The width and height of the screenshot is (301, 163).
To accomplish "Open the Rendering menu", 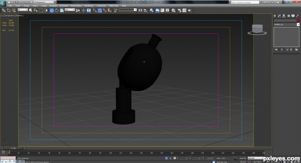I will pos(89,6).
